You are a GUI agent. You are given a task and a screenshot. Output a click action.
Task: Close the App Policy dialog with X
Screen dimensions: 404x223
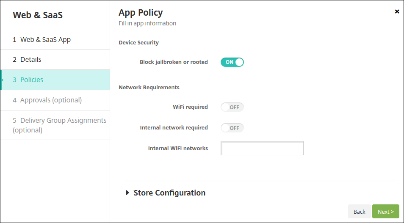click(x=397, y=11)
